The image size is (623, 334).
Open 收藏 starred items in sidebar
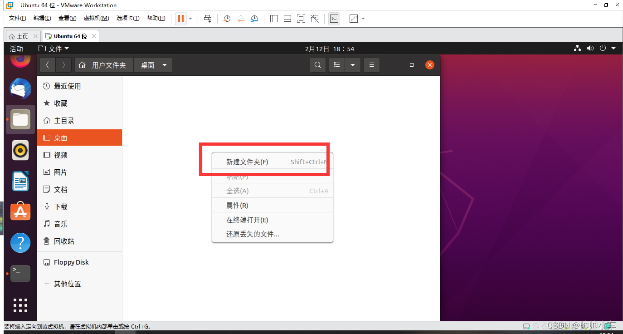click(79, 103)
